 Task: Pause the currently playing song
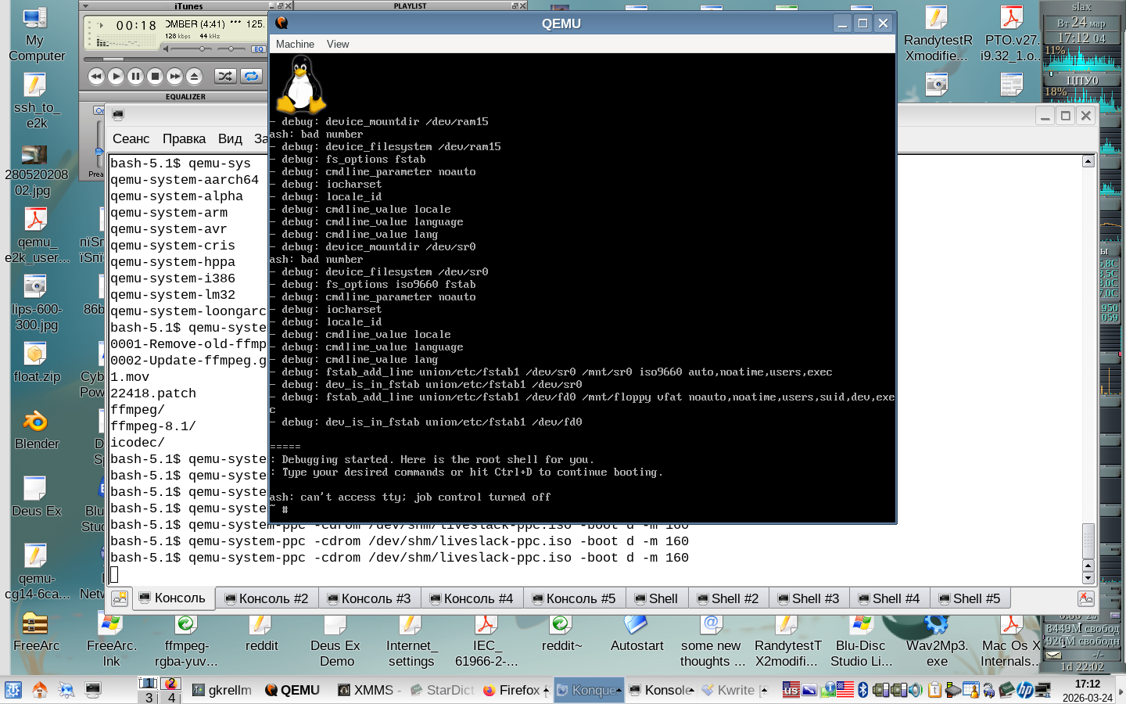[135, 76]
